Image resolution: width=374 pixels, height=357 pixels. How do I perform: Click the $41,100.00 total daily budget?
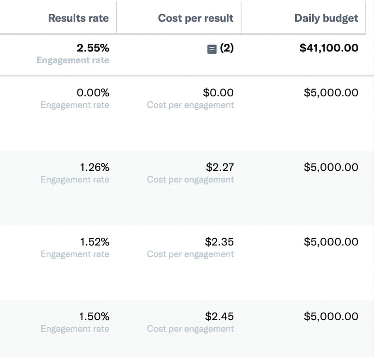point(329,48)
